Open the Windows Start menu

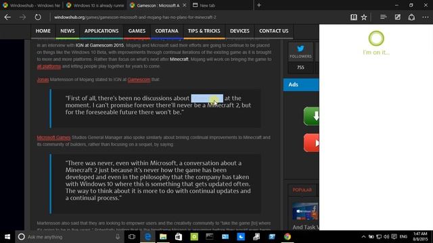7,237
